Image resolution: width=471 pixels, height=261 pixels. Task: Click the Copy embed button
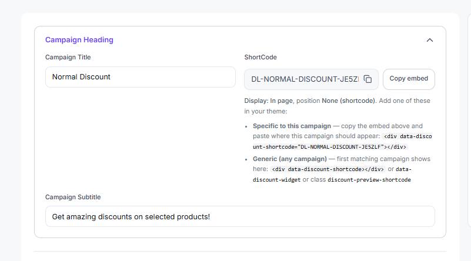click(409, 79)
